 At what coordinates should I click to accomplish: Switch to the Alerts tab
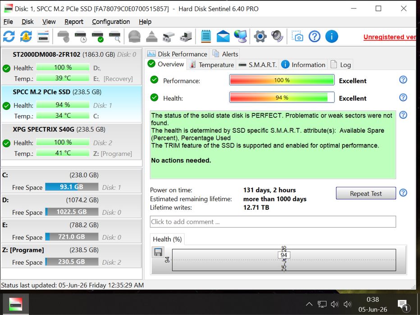click(225, 54)
